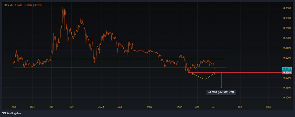The image size is (295, 117).
Task: Click the first Окт date axis label
Action: pyautogui.click(x=71, y=107)
